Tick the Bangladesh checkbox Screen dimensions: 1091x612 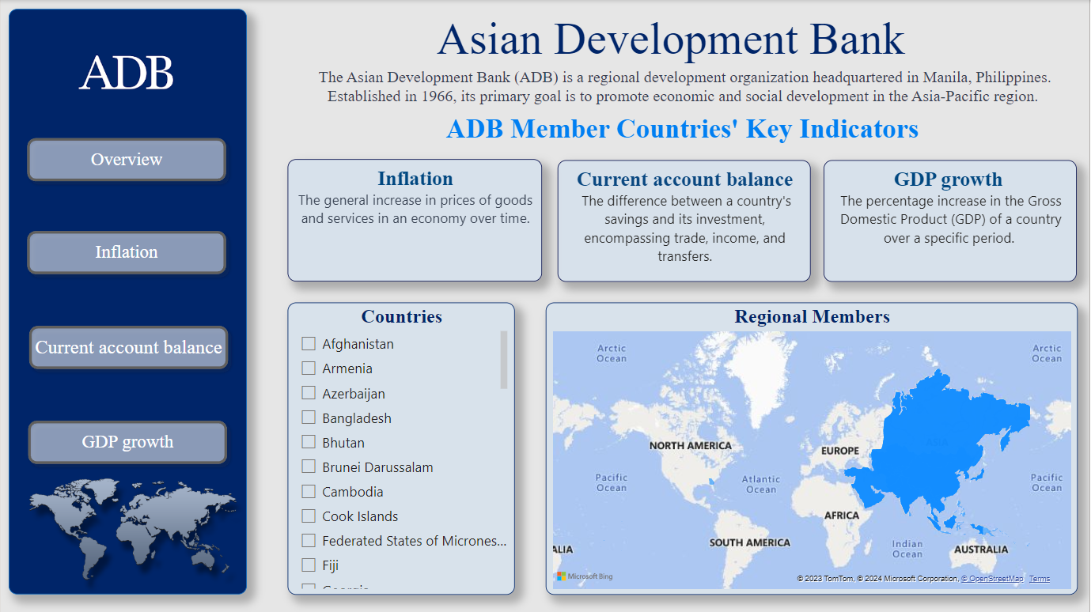[x=309, y=417]
